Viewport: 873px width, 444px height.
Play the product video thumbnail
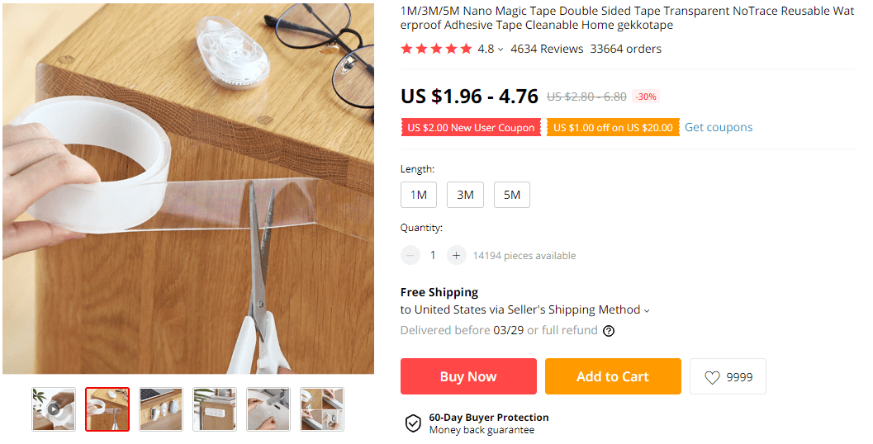(x=54, y=409)
